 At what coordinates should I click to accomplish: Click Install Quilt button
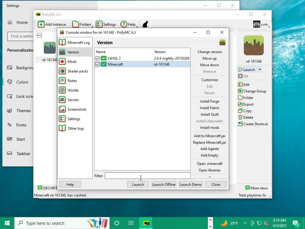click(x=209, y=114)
